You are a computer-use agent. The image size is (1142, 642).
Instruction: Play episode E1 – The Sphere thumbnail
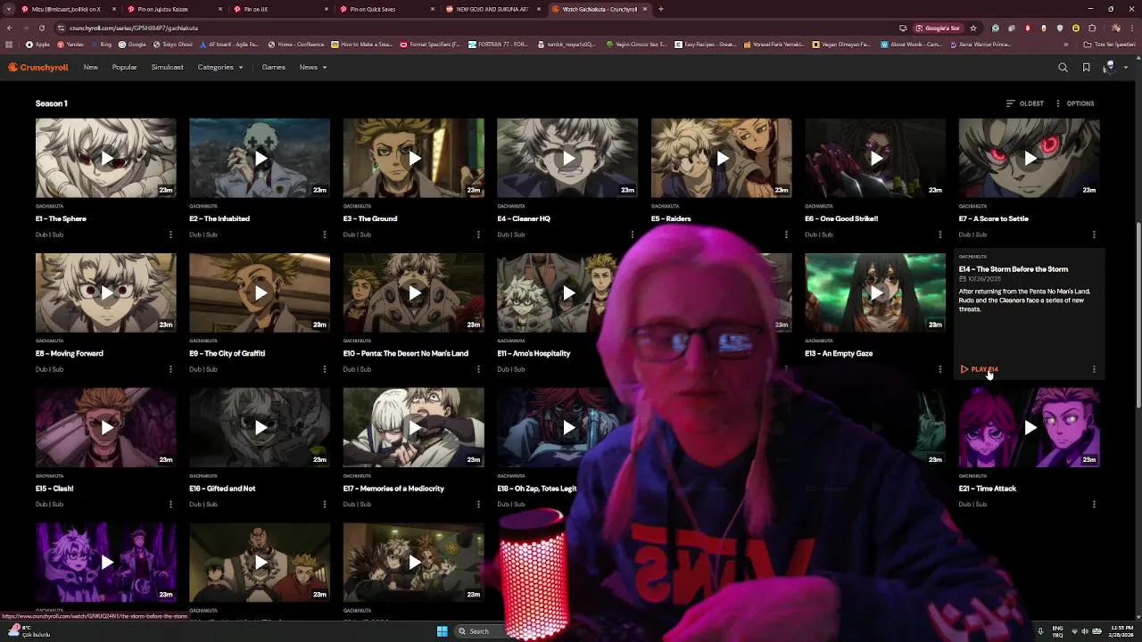point(106,158)
